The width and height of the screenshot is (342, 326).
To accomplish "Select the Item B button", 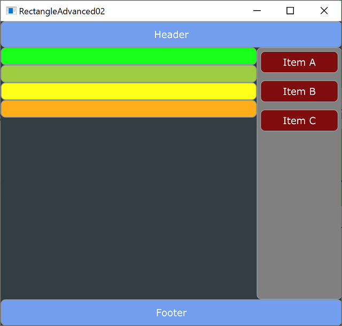I will pos(299,92).
